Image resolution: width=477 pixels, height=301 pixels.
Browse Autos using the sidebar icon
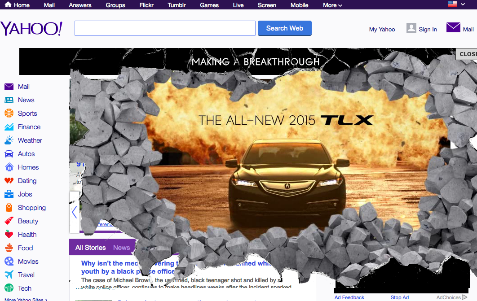[x=9, y=153]
